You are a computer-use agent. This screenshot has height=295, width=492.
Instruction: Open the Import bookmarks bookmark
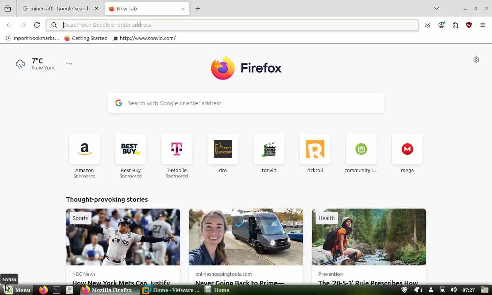[x=32, y=38]
